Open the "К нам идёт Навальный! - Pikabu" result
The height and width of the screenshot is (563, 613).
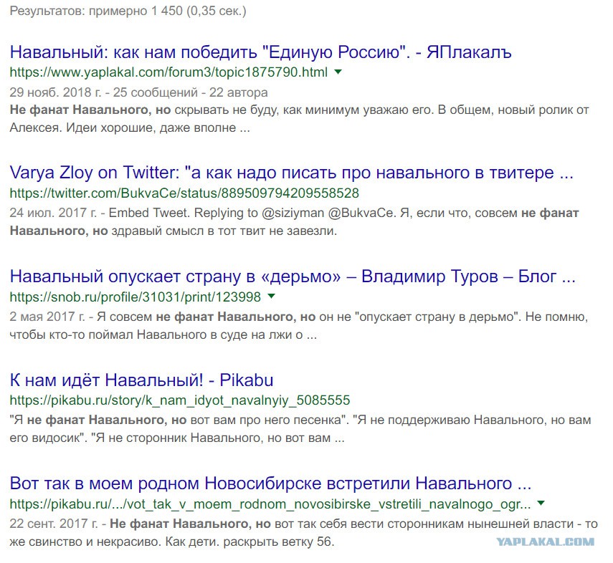tap(141, 380)
